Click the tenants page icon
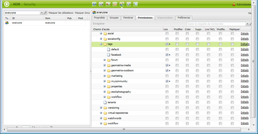 coord(105,102)
